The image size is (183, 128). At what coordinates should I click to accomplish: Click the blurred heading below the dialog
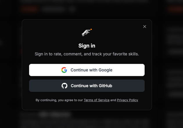tap(55, 115)
